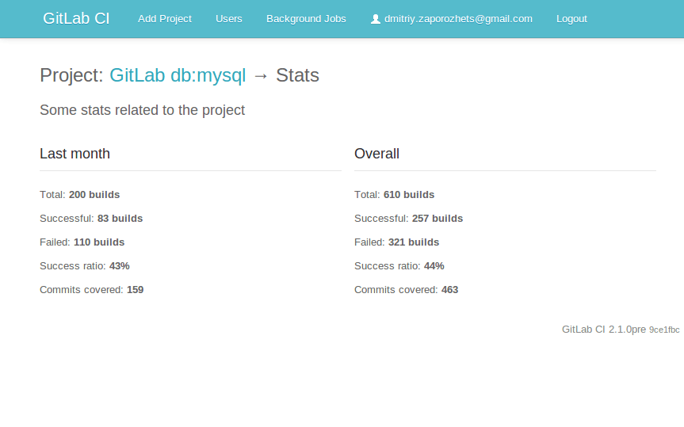Click the last month 83 successful builds
This screenshot has width=684, height=427.
pos(120,219)
